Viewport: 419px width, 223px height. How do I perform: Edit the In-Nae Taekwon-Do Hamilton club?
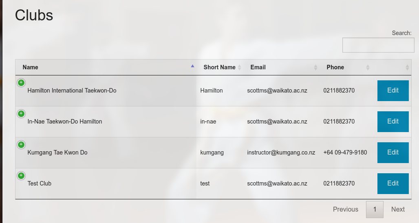point(393,121)
